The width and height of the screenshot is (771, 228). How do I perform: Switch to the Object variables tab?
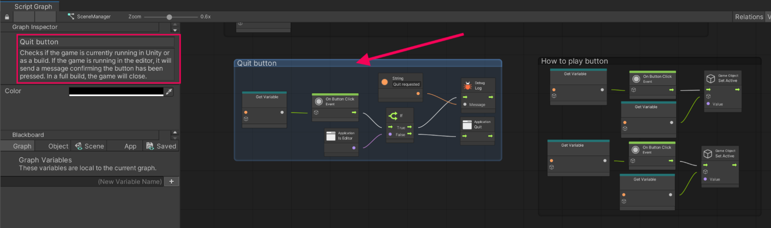click(x=58, y=146)
